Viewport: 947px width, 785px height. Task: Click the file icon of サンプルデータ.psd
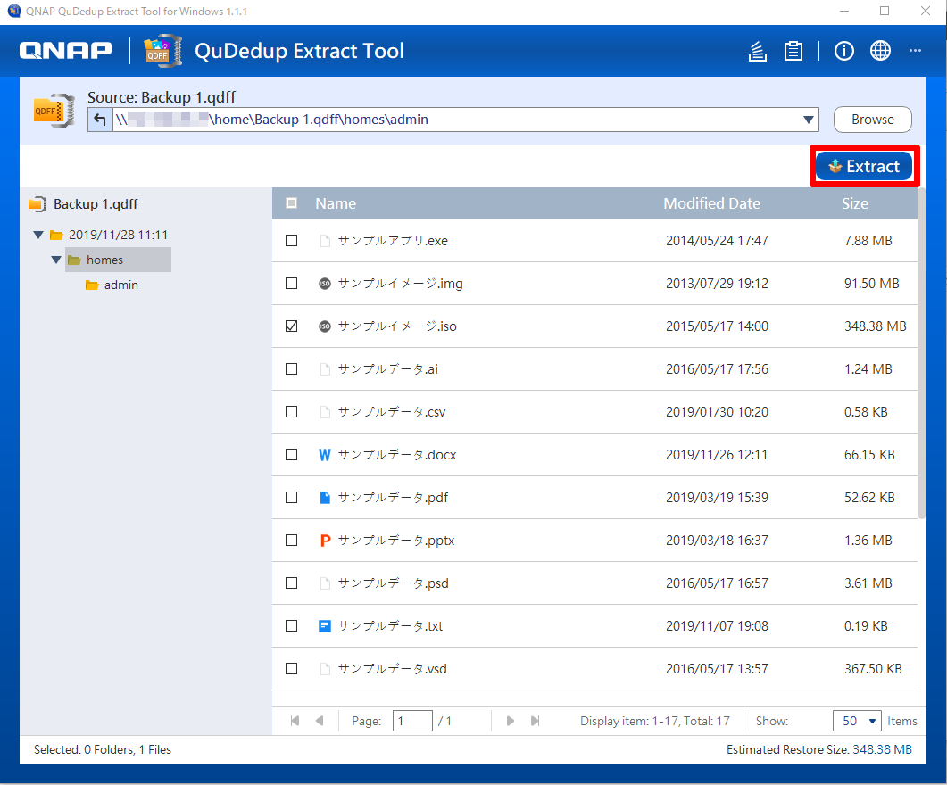tap(325, 583)
